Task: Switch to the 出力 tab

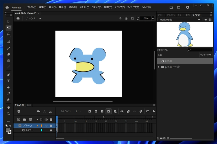Action: click(29, 105)
